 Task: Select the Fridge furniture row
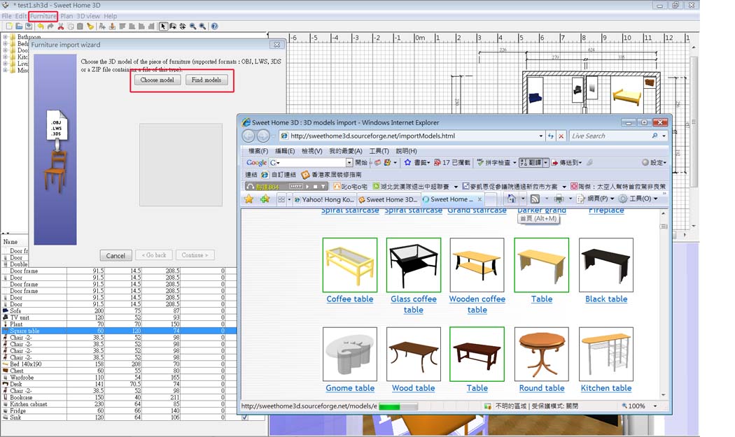point(118,410)
